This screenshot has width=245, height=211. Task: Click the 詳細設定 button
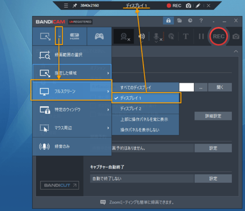[213, 116]
